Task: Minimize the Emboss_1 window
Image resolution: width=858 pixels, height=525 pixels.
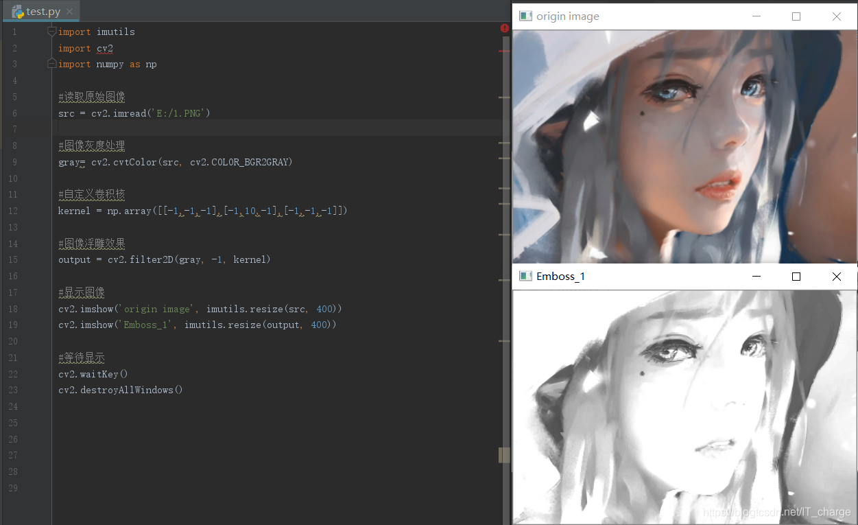Action: pyautogui.click(x=756, y=277)
